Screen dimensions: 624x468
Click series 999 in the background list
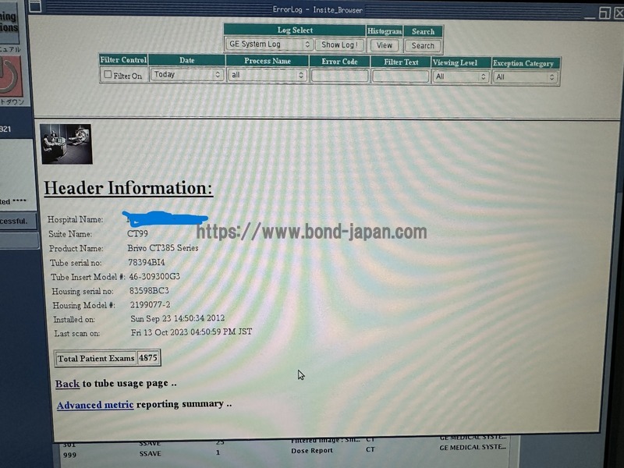pyautogui.click(x=69, y=455)
